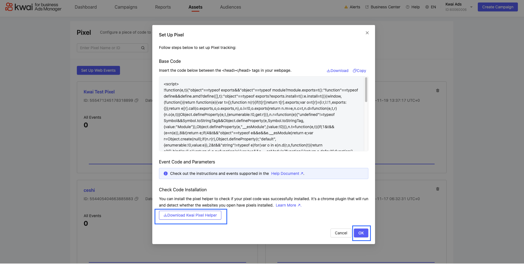This screenshot has width=524, height=273.
Task: Click the OK button
Action: point(361,233)
